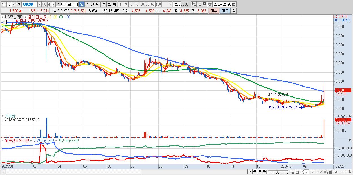
Task: Click the chart grid window icon
Action: [292, 172]
